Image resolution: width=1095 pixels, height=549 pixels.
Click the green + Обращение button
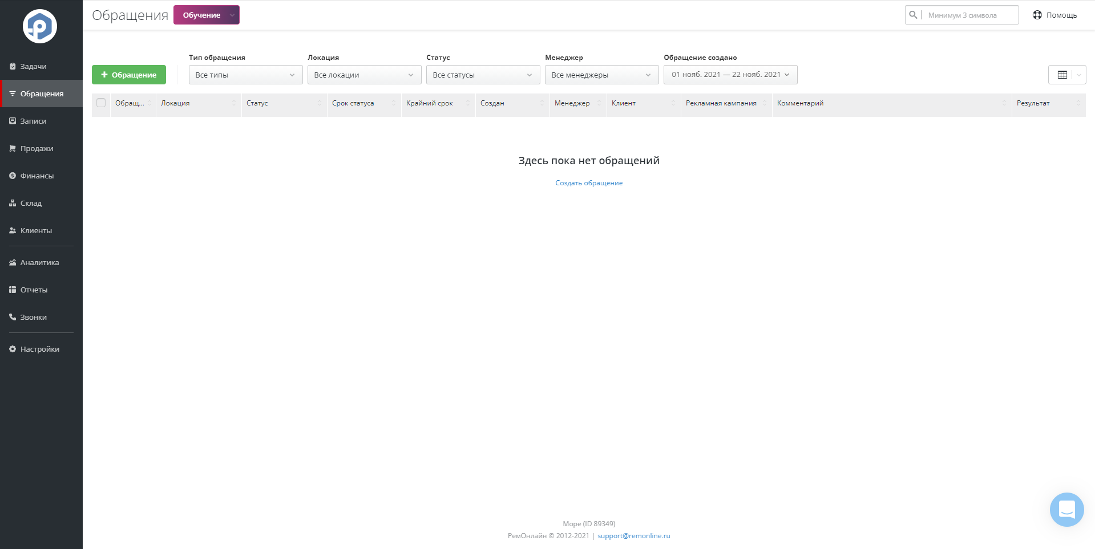(129, 75)
